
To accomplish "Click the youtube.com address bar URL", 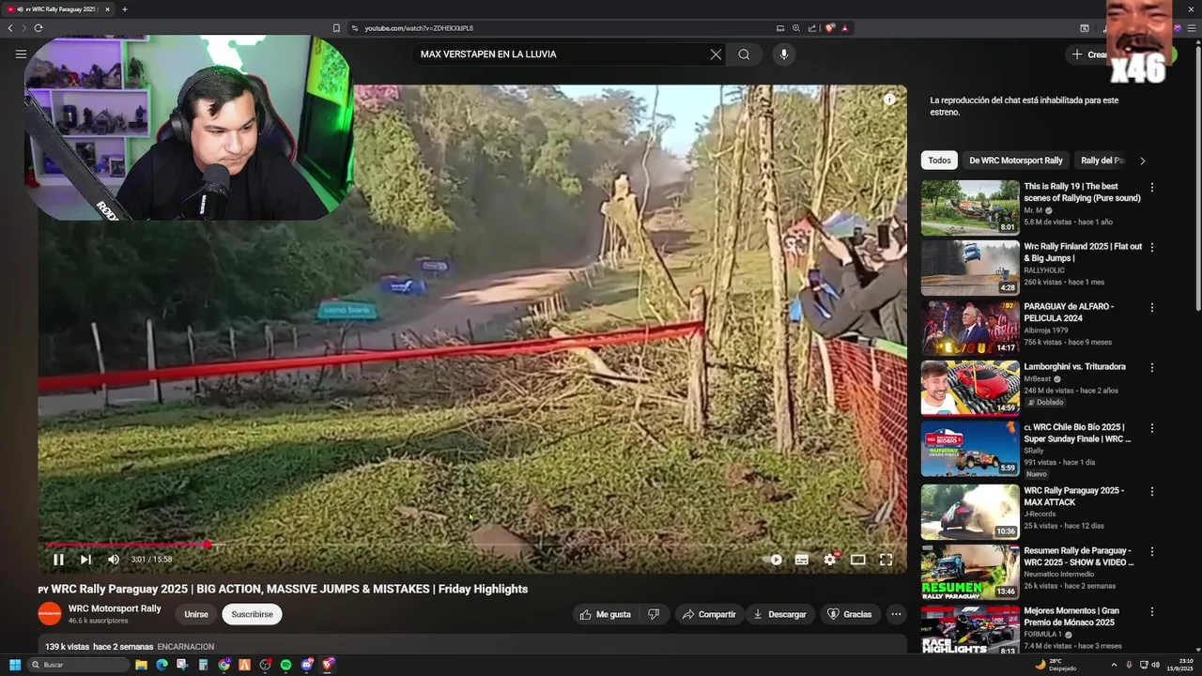I will tap(419, 28).
